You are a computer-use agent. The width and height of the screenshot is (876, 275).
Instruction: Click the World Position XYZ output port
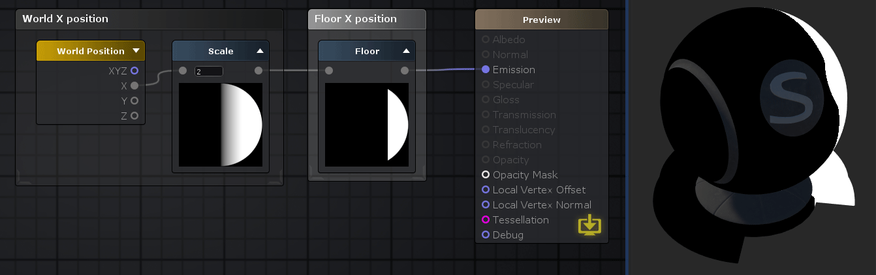(134, 71)
